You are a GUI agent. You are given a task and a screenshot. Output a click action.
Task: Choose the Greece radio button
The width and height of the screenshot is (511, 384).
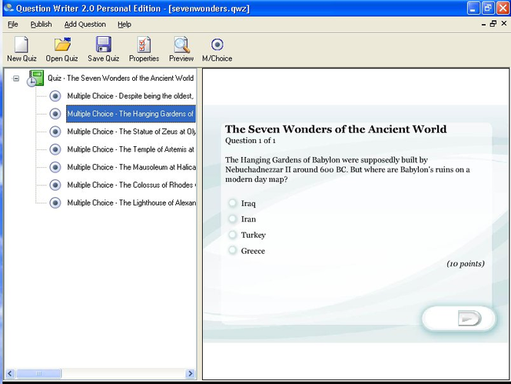232,250
